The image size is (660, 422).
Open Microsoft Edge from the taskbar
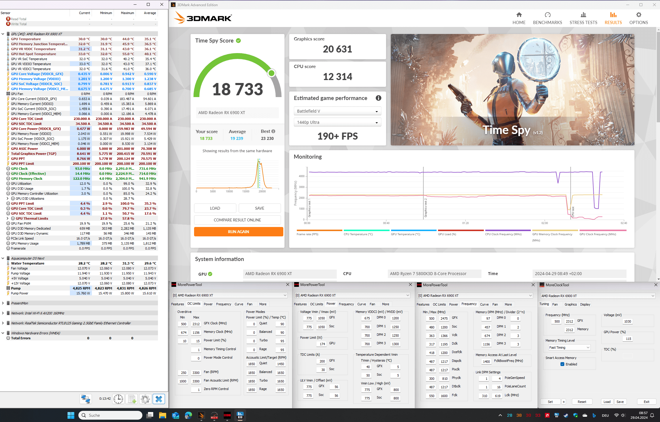[x=188, y=415]
